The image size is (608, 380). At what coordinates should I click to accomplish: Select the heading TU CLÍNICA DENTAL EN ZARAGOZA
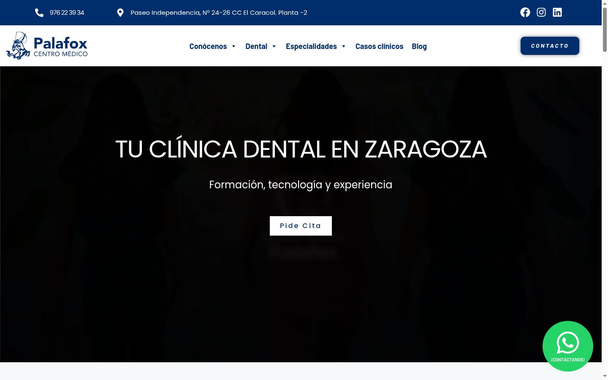click(x=301, y=149)
